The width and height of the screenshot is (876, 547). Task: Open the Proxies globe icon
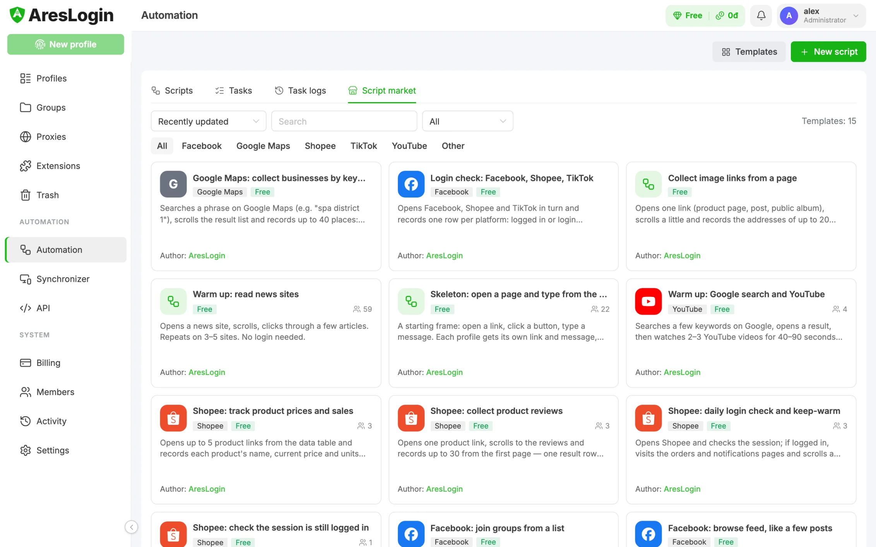(x=26, y=137)
